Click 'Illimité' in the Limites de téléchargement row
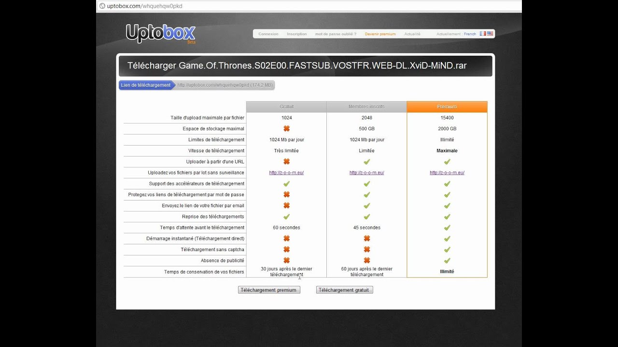 (x=447, y=140)
